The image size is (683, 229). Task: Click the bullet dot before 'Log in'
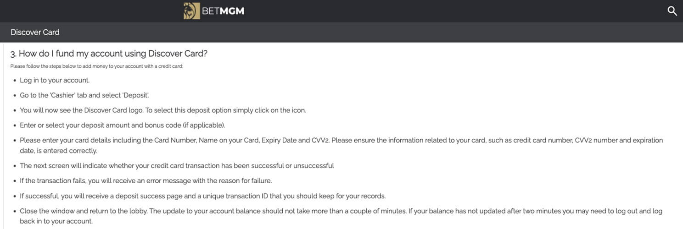click(x=14, y=81)
